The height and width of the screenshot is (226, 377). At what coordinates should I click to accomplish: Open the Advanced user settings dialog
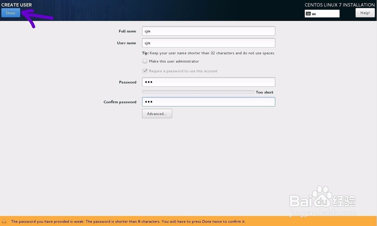click(157, 113)
